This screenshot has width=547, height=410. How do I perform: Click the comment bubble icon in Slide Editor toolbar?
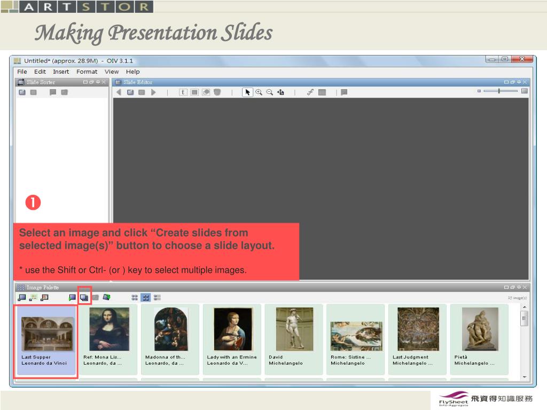click(x=344, y=92)
